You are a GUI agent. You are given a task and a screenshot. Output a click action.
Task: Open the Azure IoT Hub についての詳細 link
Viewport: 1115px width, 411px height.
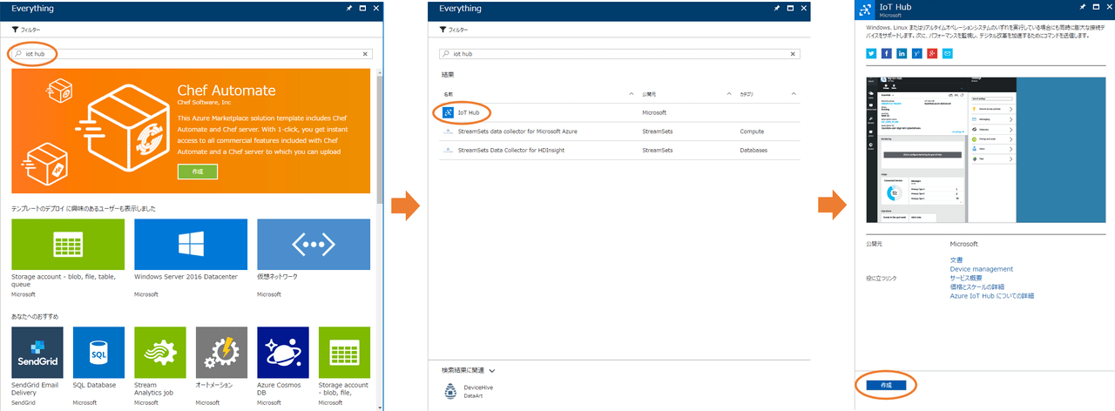[992, 296]
